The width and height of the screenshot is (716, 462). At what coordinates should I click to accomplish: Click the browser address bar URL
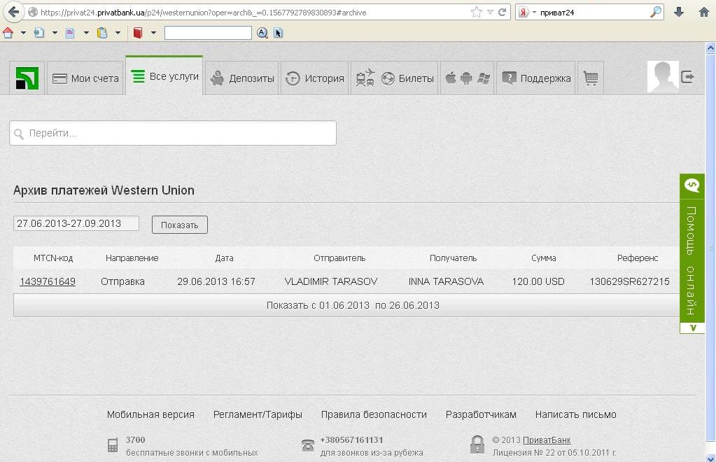pos(203,13)
